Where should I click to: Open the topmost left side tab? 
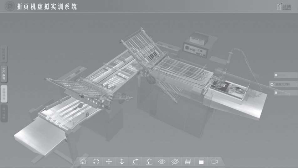[x=4, y=54]
